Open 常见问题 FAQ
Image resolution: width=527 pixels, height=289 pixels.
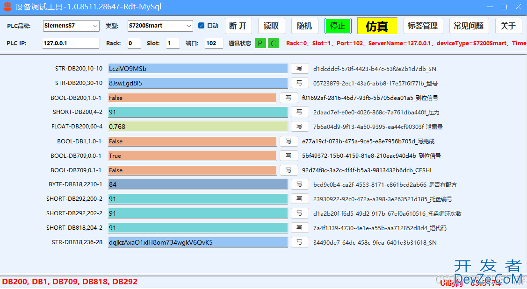tap(469, 26)
